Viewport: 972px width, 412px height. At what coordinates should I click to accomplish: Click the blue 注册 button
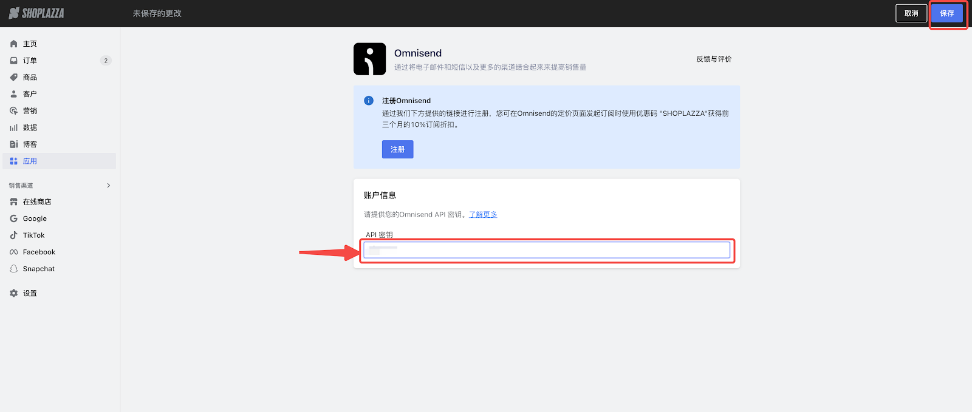click(398, 149)
